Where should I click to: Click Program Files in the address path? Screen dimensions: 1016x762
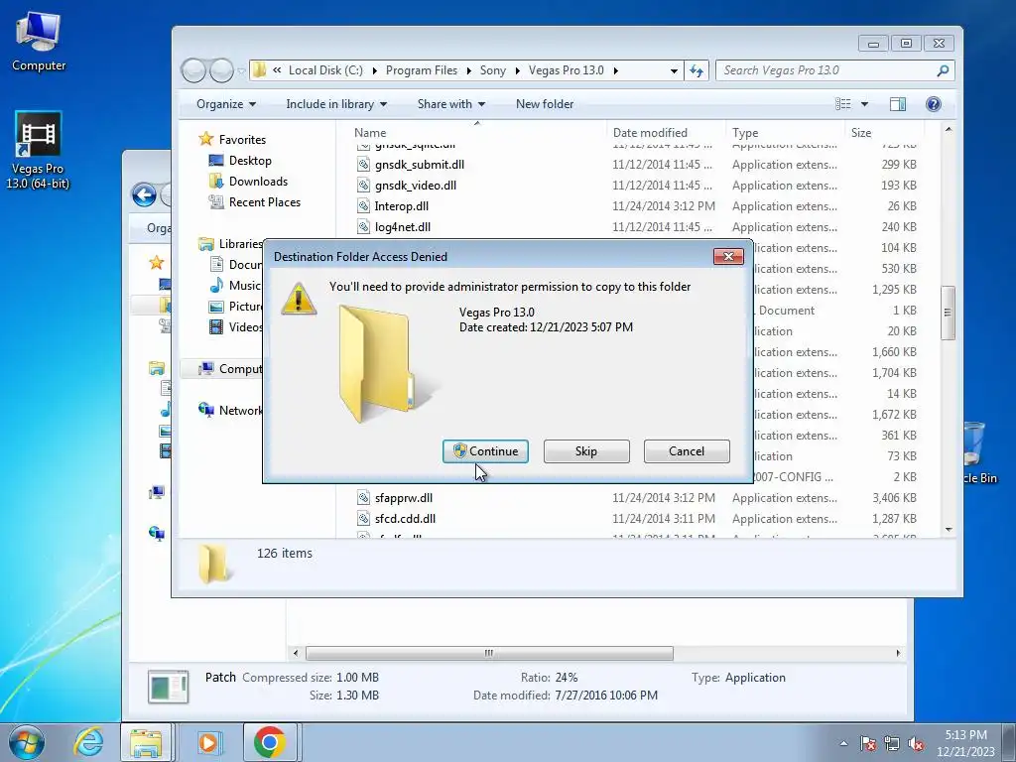click(422, 70)
